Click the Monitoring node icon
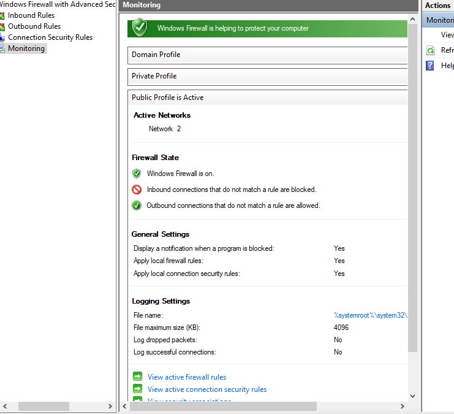Screen dimensions: 454x414 click(2, 48)
